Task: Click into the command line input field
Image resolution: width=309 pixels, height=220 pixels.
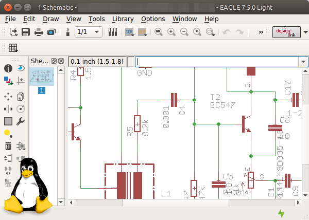Action: (217, 62)
